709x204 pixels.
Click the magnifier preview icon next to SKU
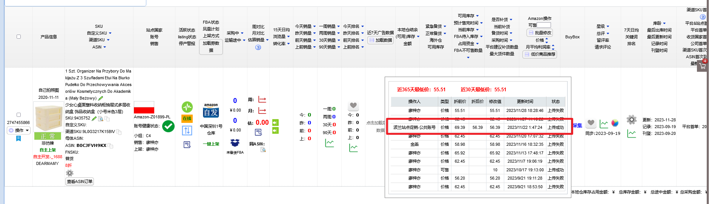[x=101, y=119]
